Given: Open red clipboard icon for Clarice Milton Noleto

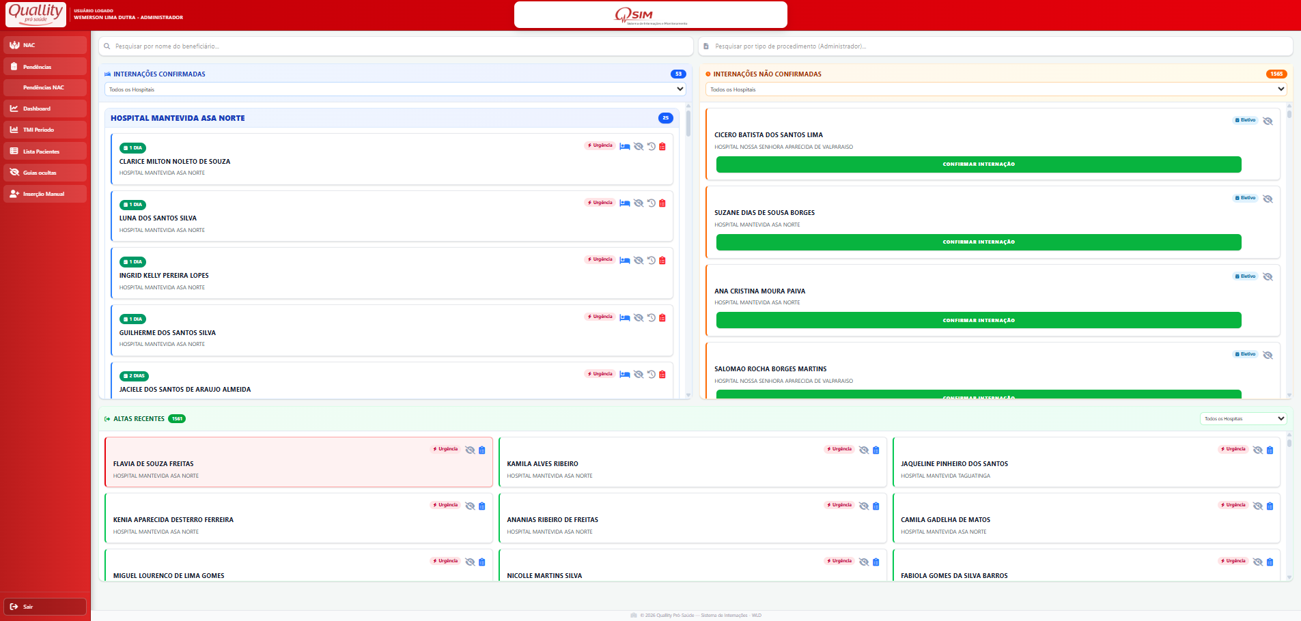Looking at the screenshot, I should pos(662,146).
